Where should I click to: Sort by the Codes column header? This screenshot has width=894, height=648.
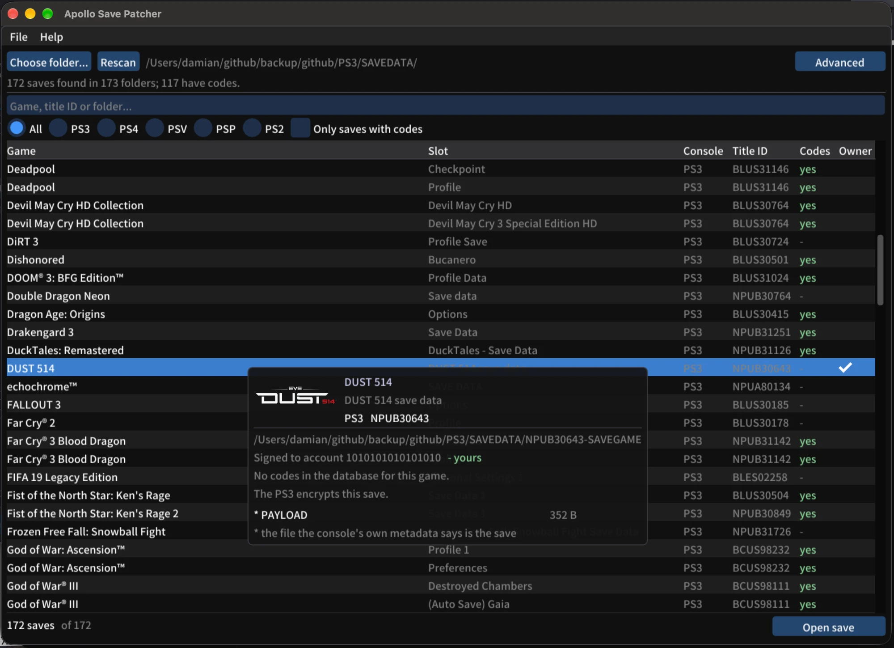point(814,151)
